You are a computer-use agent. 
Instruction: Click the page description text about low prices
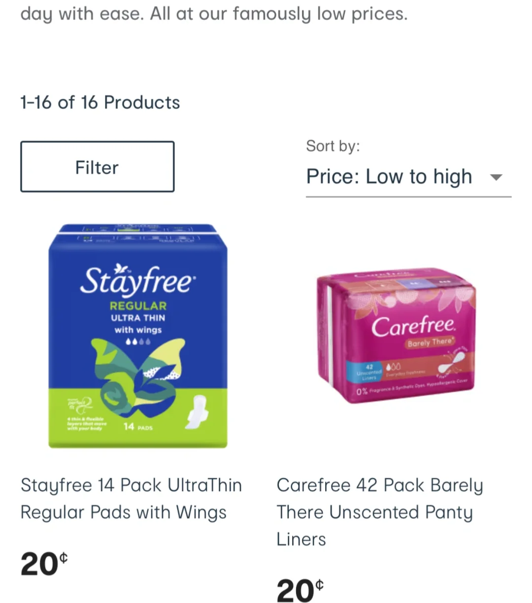[214, 14]
